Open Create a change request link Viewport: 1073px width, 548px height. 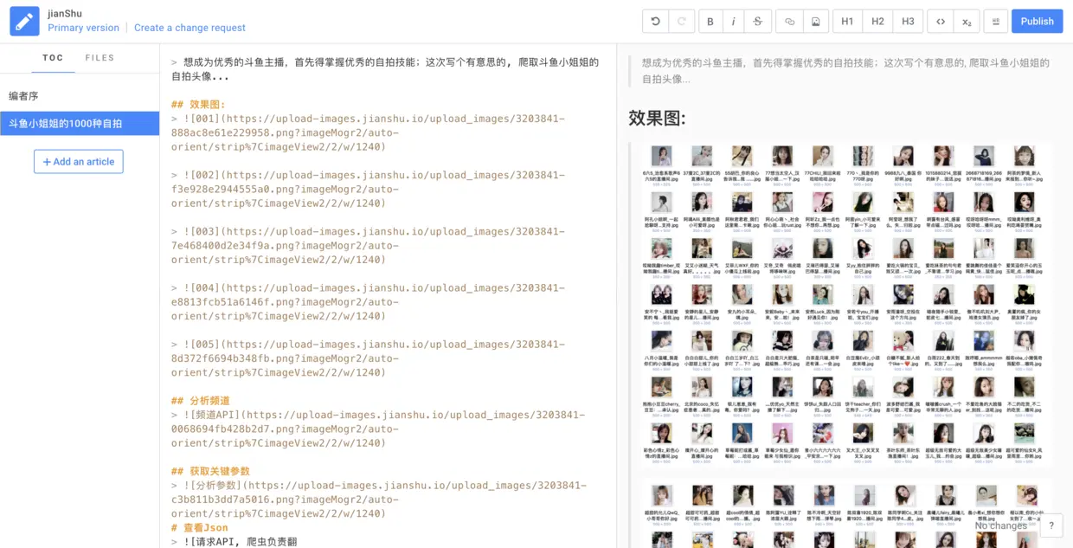point(190,28)
